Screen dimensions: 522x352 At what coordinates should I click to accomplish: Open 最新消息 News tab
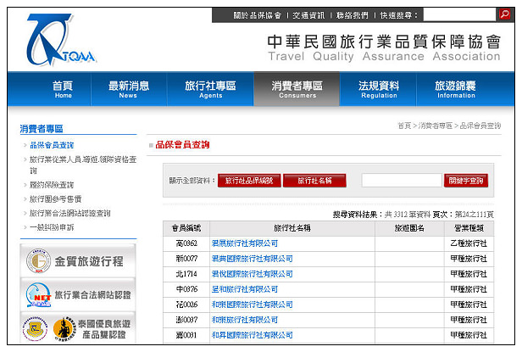point(129,89)
